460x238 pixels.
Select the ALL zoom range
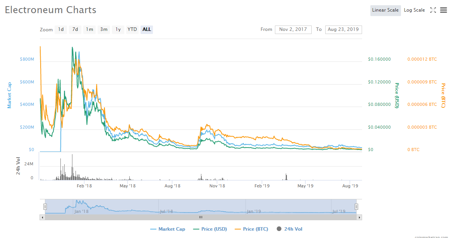click(147, 30)
